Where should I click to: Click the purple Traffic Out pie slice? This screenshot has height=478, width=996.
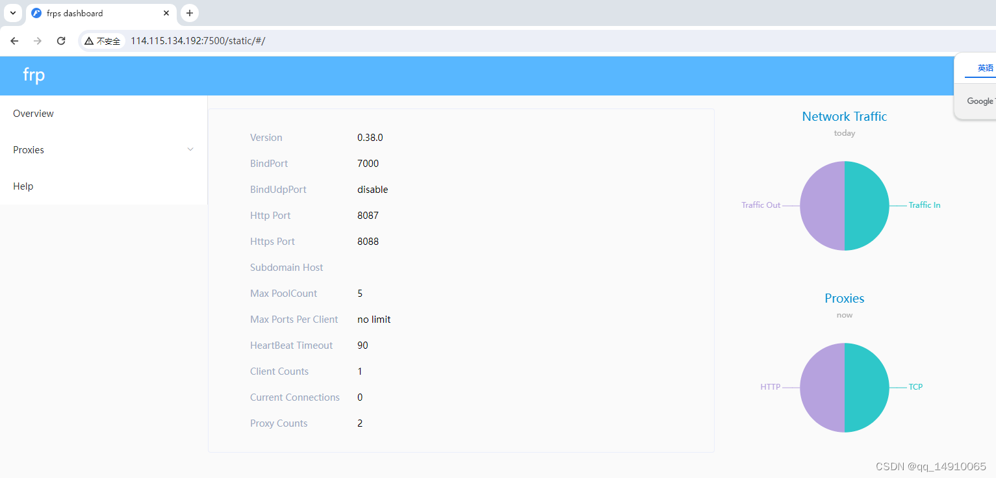pos(822,206)
